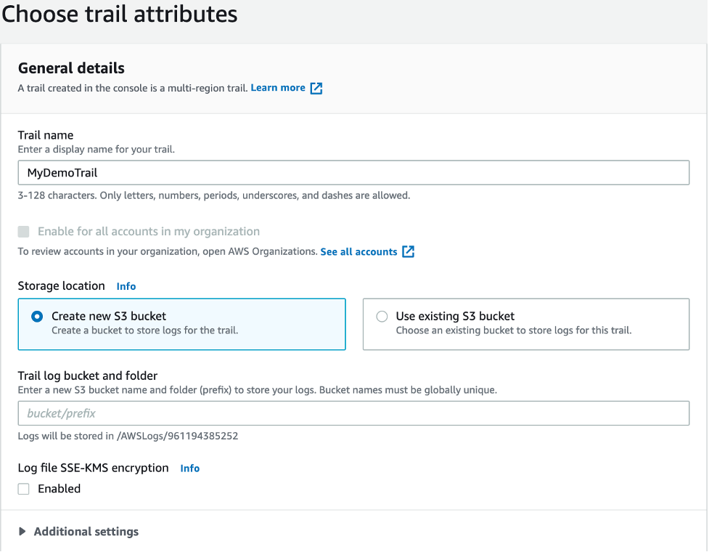The image size is (709, 552).
Task: Click the Info link next to Storage location
Action: tap(126, 286)
